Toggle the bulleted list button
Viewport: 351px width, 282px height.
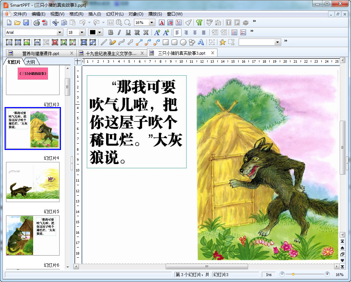pos(234,32)
